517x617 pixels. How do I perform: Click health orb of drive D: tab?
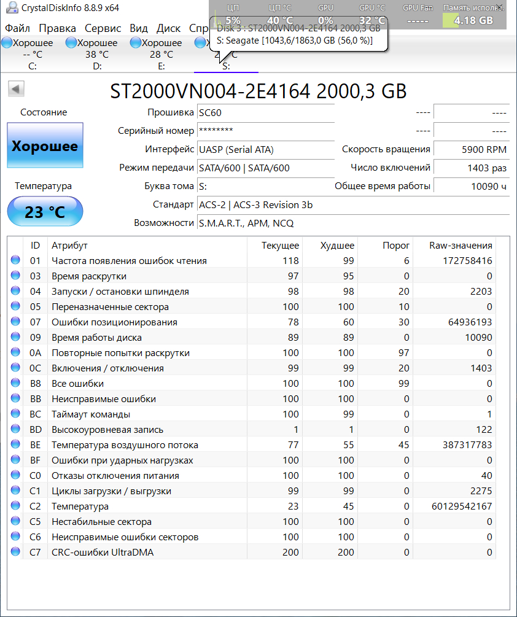click(71, 42)
